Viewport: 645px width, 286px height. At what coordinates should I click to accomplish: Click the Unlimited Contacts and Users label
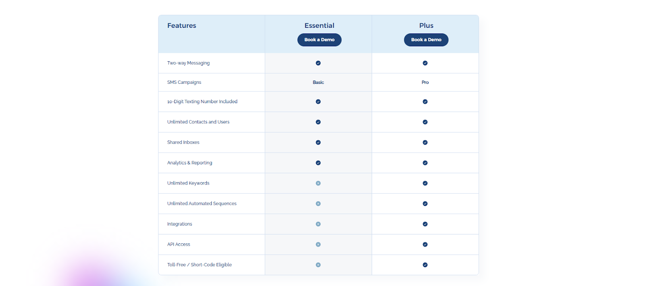(198, 122)
